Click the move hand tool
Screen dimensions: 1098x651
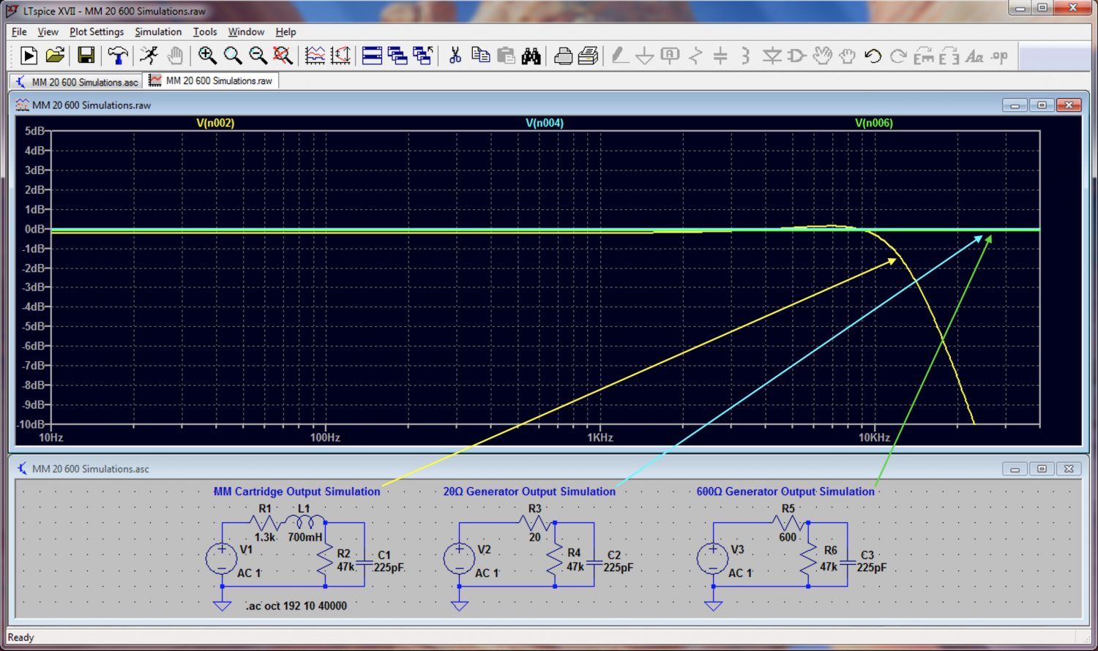[x=823, y=56]
